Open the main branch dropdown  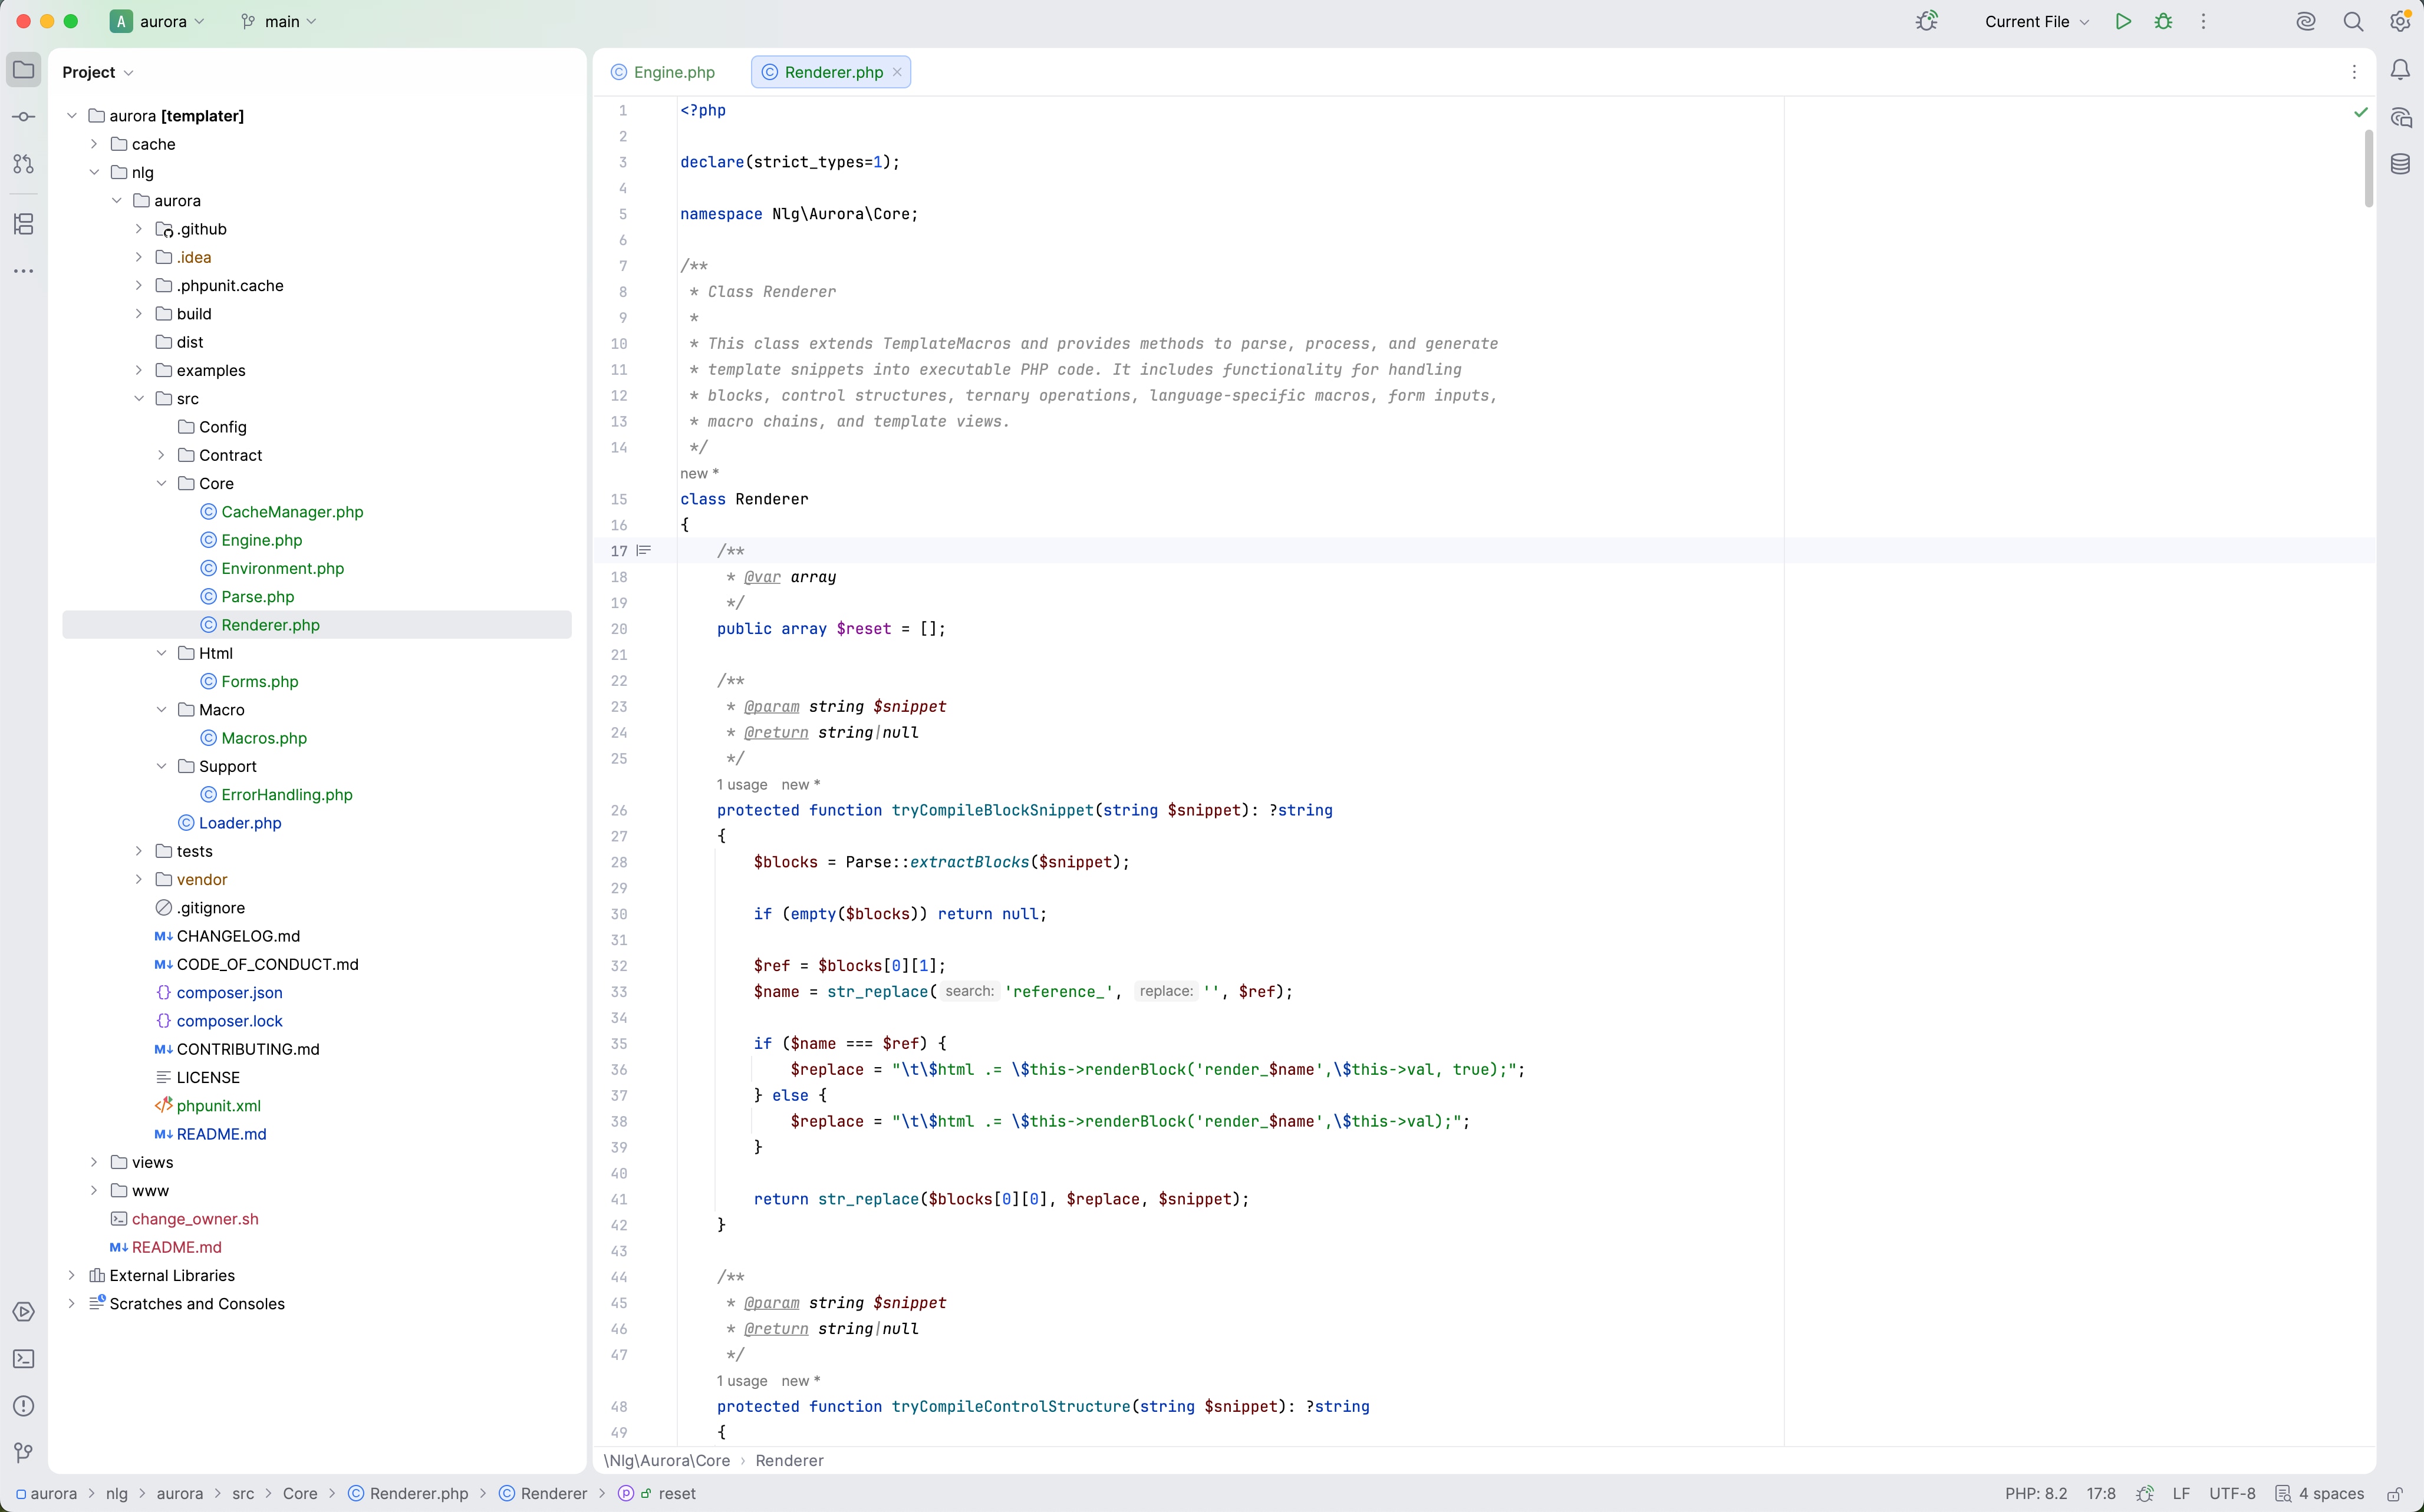278,21
